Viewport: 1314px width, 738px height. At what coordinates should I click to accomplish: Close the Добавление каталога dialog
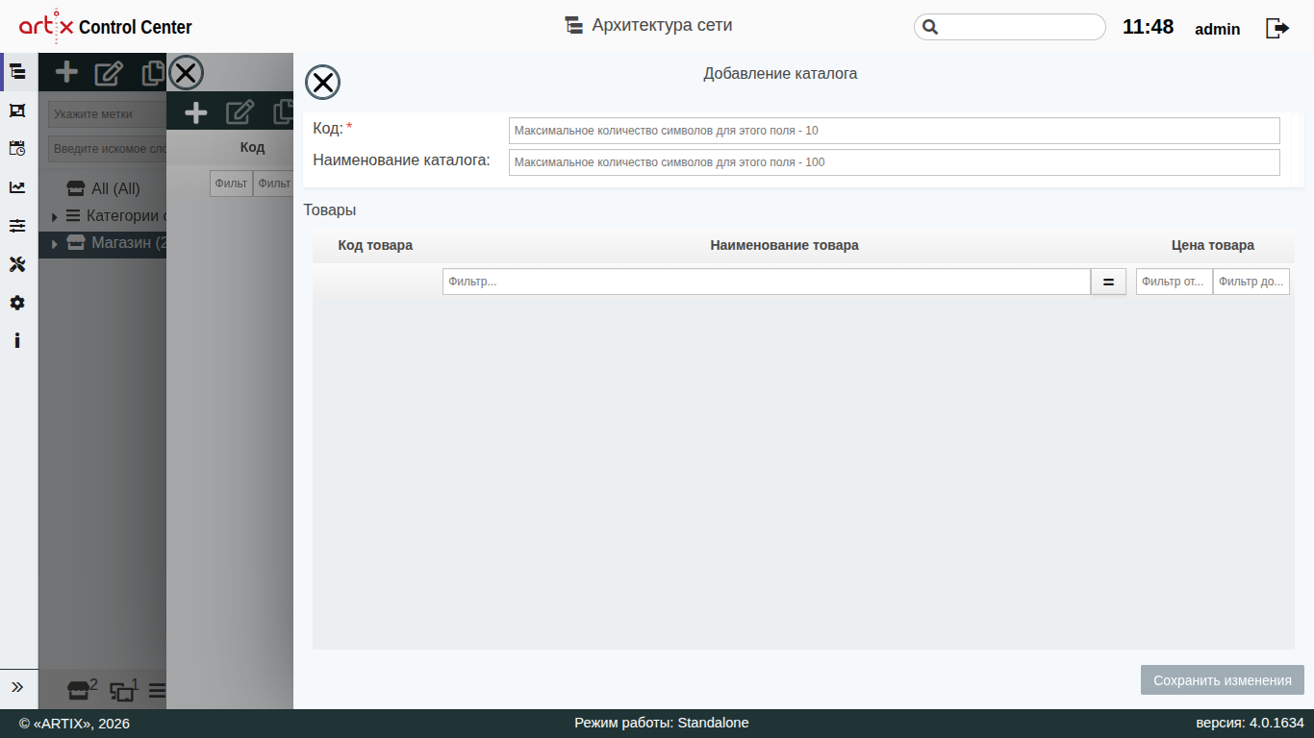pos(322,83)
